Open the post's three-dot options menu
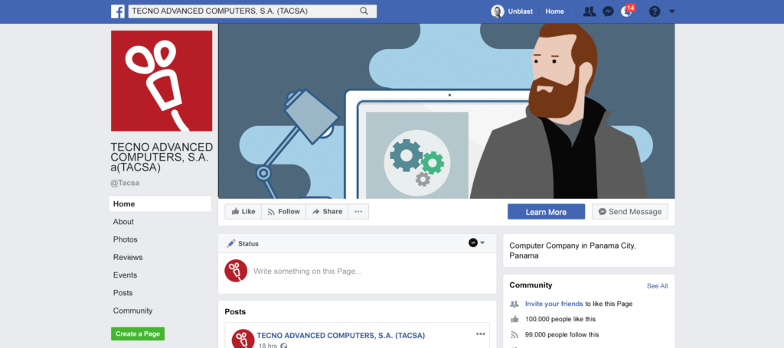Screen dimensions: 784x348 [x=481, y=334]
